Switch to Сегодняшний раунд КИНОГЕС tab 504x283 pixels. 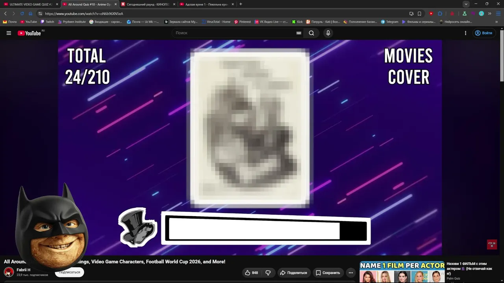(148, 4)
